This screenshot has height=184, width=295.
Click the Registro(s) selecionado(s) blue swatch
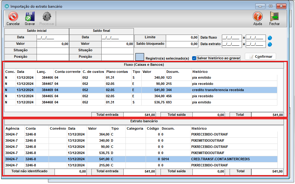pos(140,57)
